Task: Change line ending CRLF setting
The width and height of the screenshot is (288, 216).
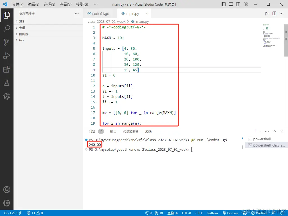Action: point(199,213)
